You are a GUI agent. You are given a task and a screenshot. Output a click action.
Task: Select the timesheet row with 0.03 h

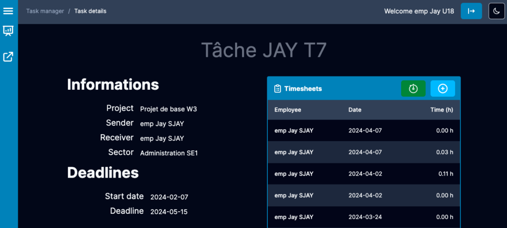point(363,152)
